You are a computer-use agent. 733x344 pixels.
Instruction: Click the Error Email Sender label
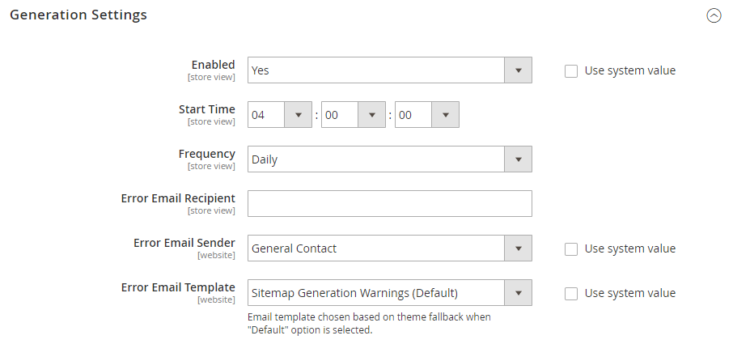[x=184, y=243]
